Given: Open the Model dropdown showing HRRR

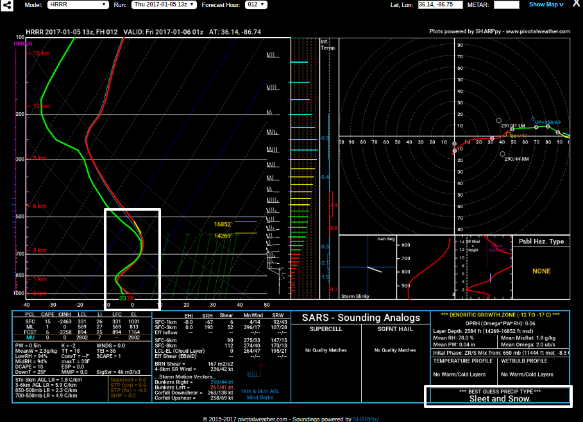Looking at the screenshot, I should [78, 5].
